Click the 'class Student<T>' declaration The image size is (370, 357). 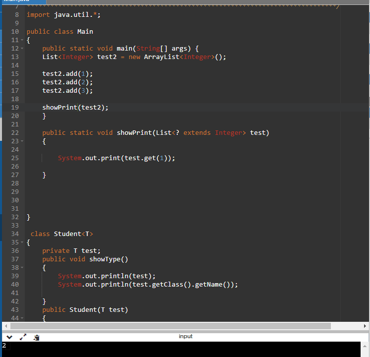click(x=62, y=234)
